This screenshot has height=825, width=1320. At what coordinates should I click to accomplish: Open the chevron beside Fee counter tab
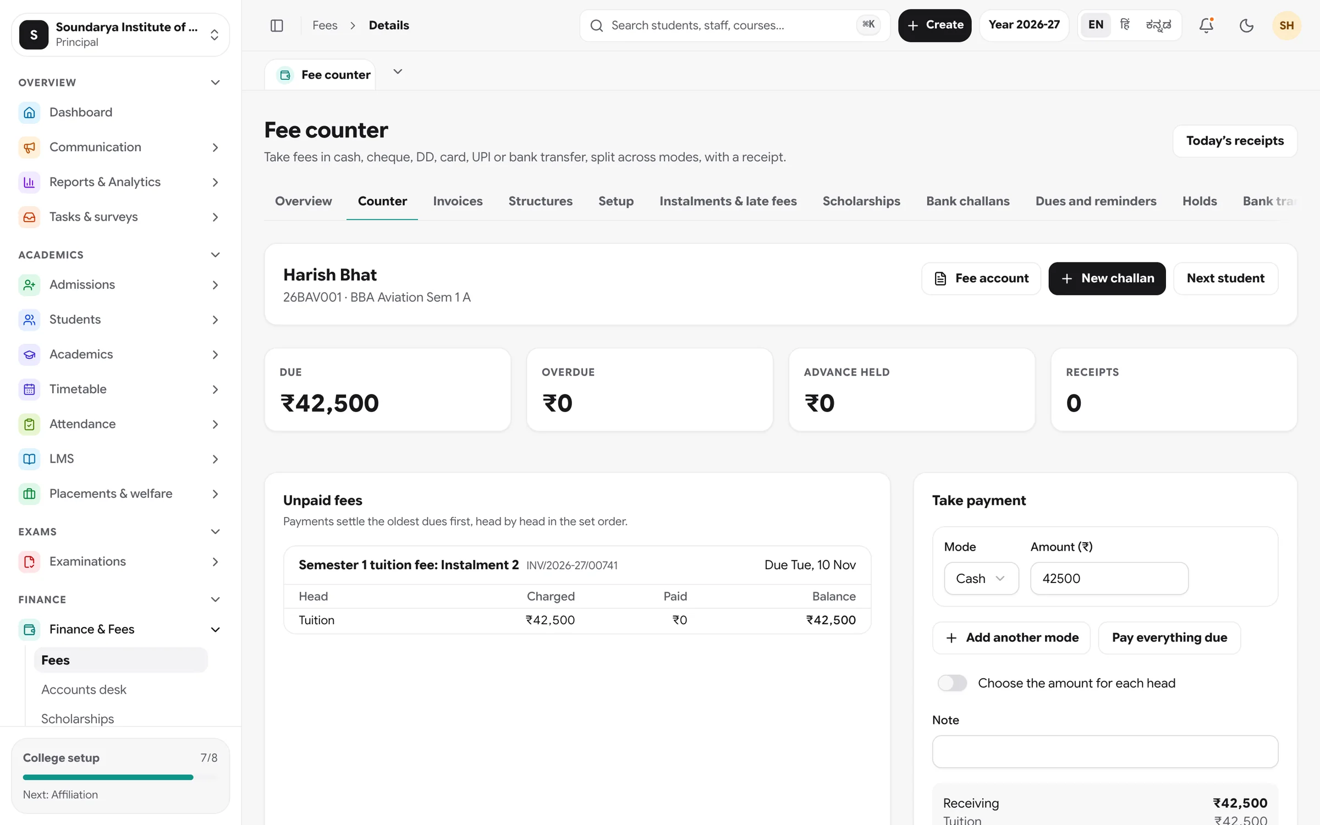point(398,71)
